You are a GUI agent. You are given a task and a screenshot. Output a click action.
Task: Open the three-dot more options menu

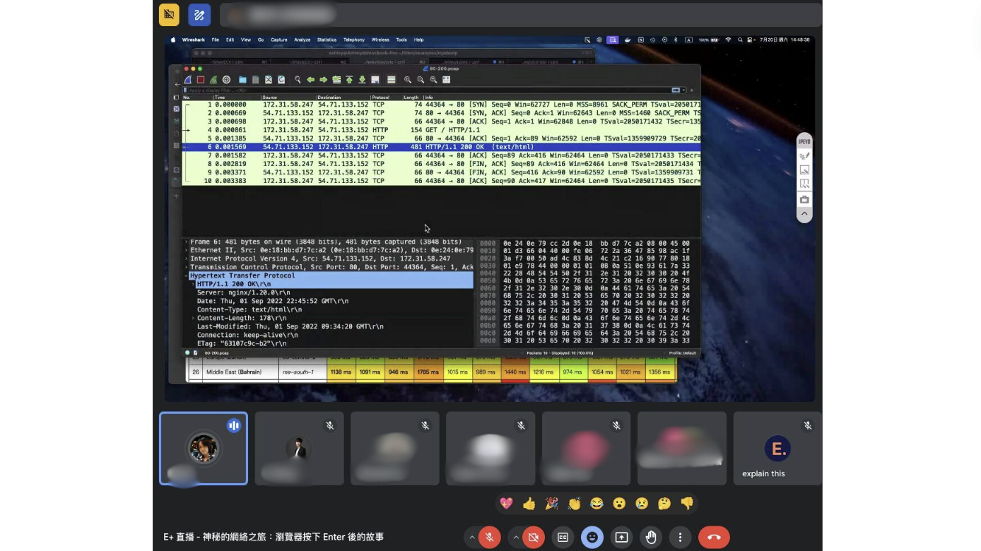(680, 538)
